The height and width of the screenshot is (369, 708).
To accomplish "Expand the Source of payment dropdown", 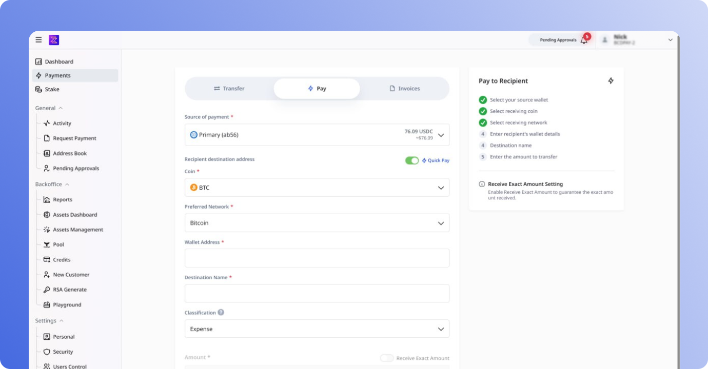I will (317, 135).
